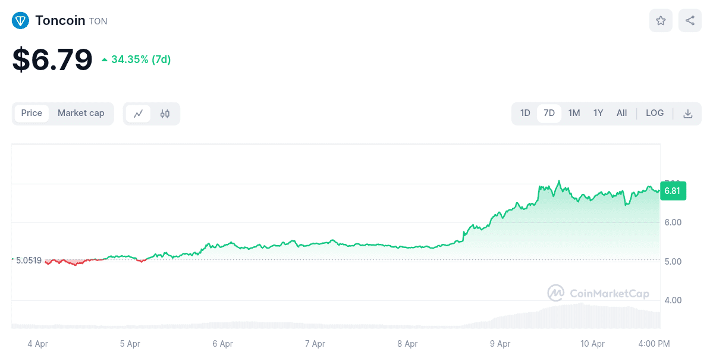
Task: Click the Toncoin logo icon
Action: [x=20, y=21]
